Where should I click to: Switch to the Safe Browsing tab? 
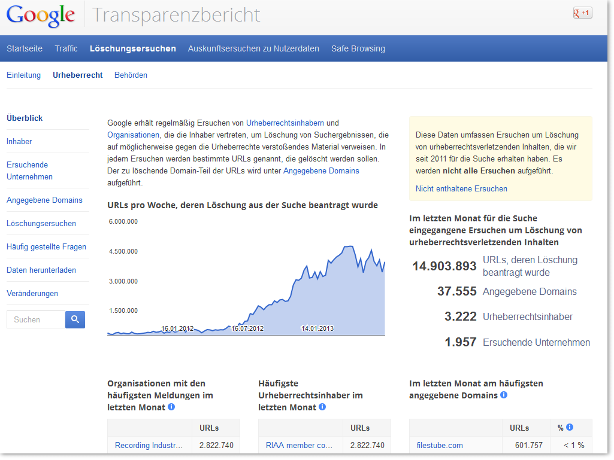358,48
